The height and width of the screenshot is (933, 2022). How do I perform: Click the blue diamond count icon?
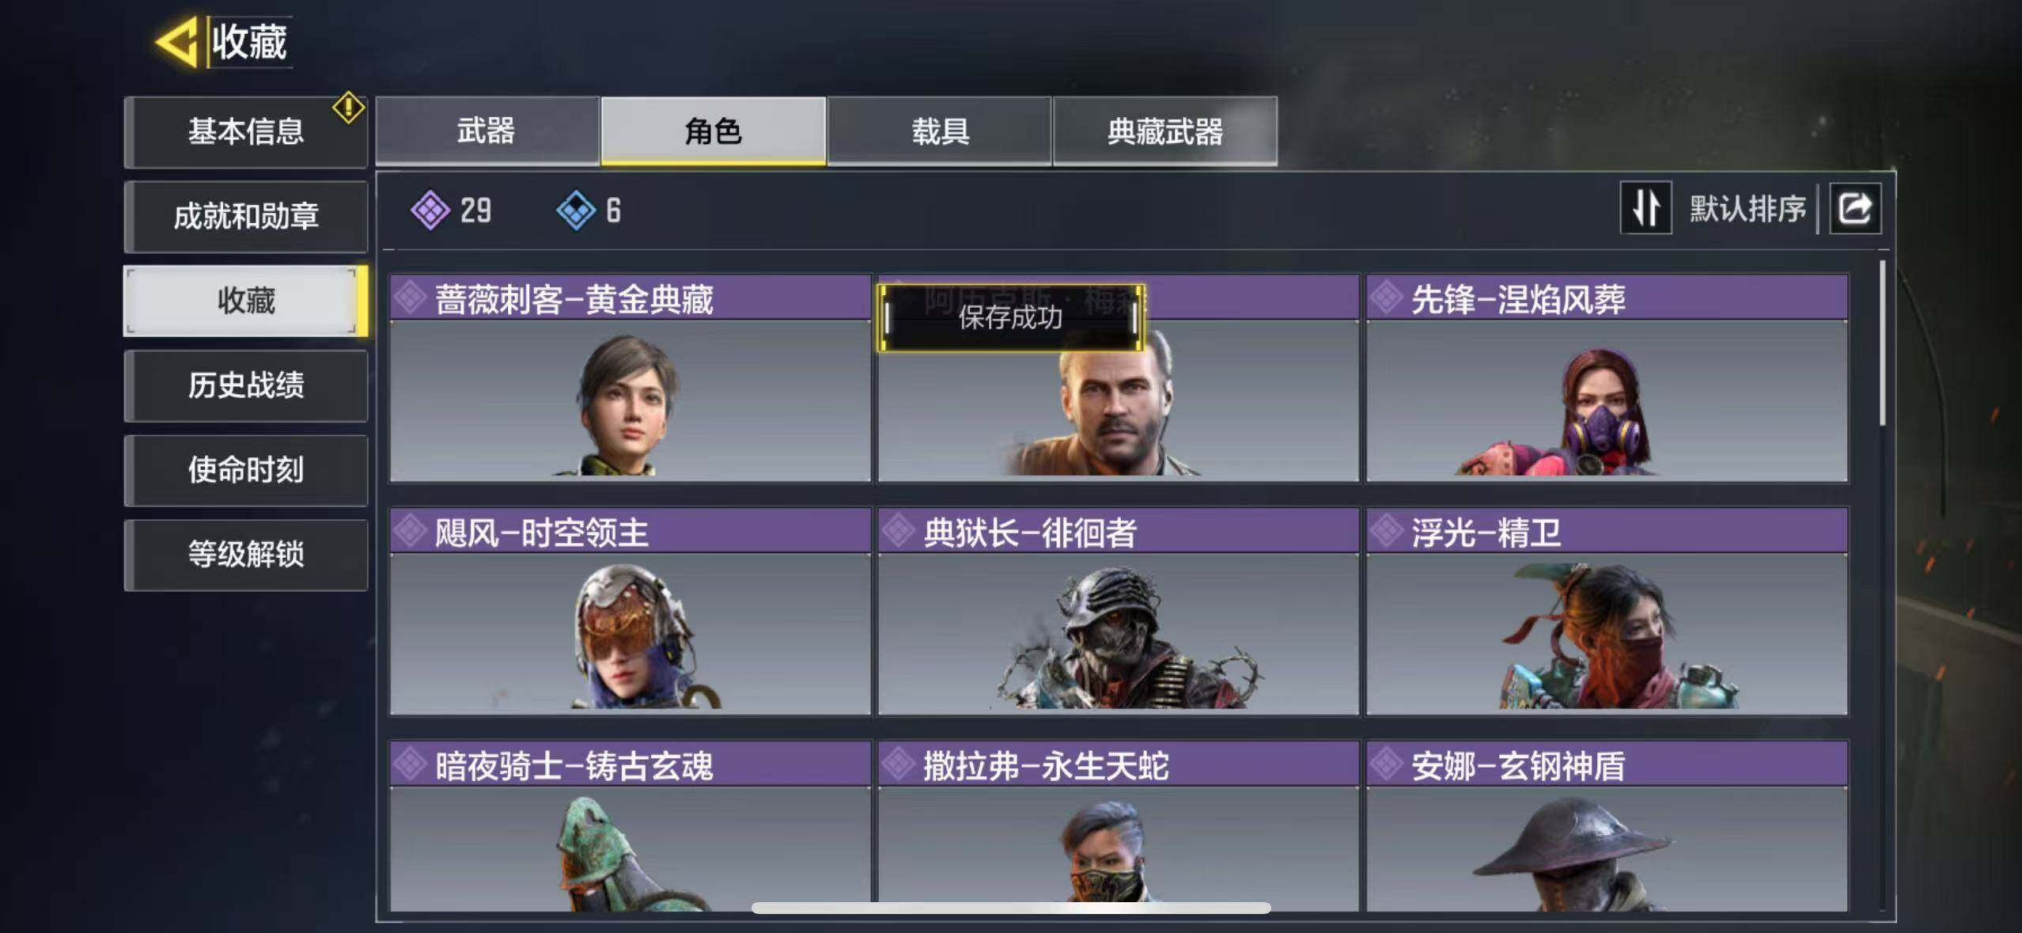tap(576, 210)
